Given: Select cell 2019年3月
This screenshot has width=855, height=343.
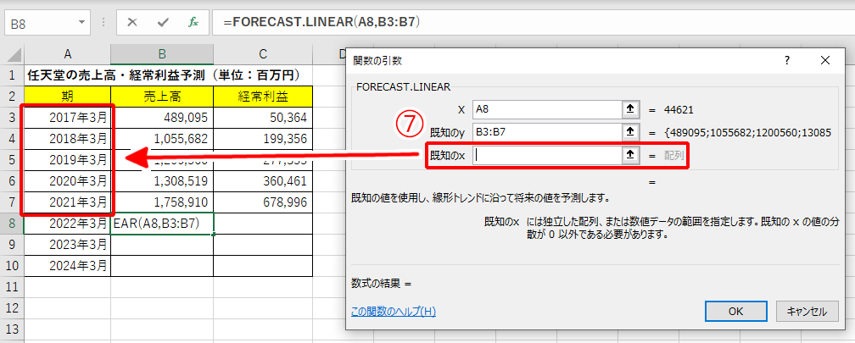Looking at the screenshot, I should coord(68,159).
